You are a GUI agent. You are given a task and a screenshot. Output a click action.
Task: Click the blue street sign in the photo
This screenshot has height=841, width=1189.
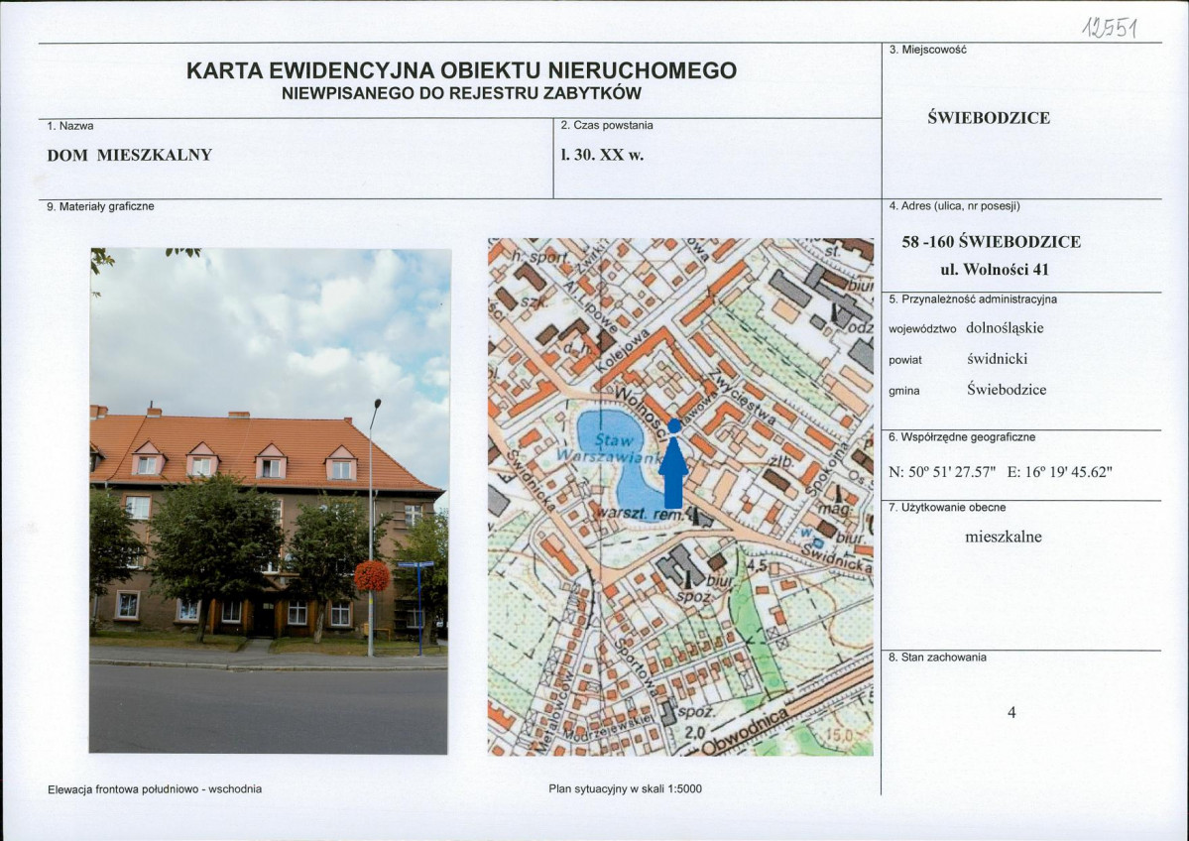416,564
